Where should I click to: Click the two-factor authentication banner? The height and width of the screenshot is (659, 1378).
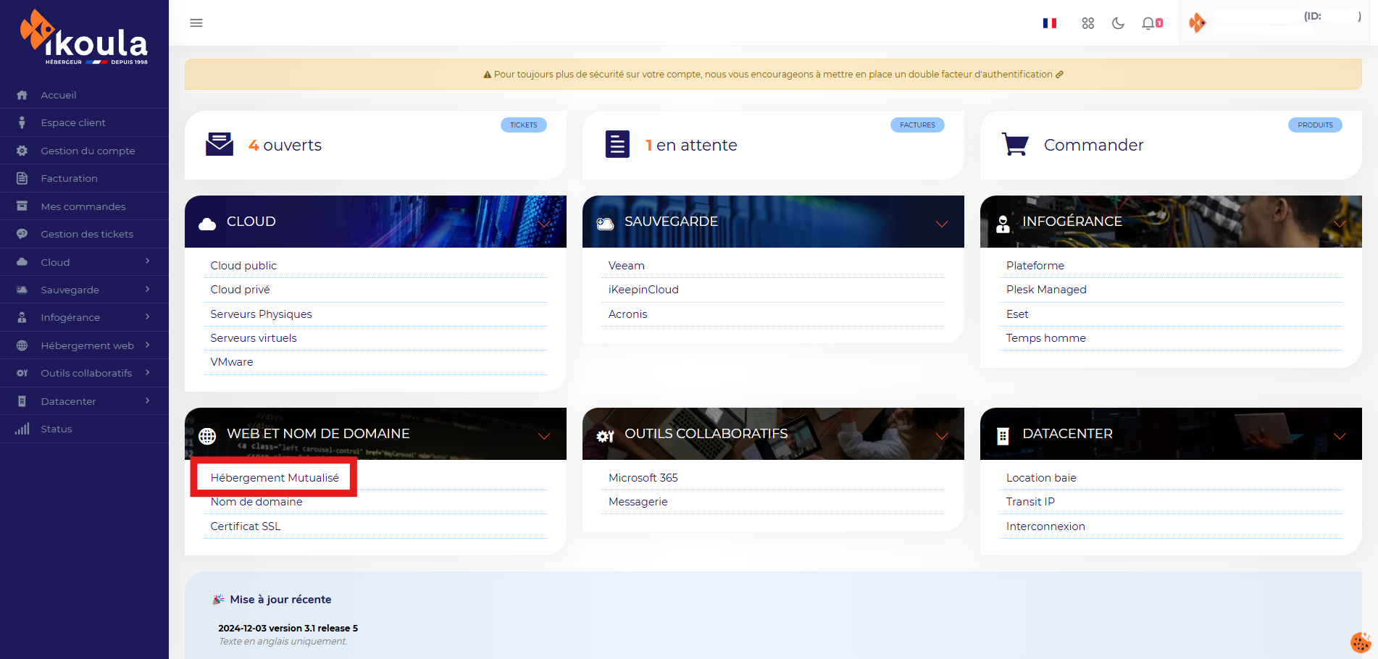(773, 75)
